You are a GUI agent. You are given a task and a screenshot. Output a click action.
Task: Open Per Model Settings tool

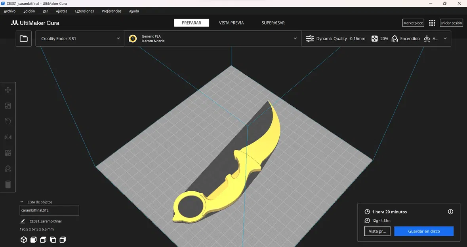[x=8, y=153]
